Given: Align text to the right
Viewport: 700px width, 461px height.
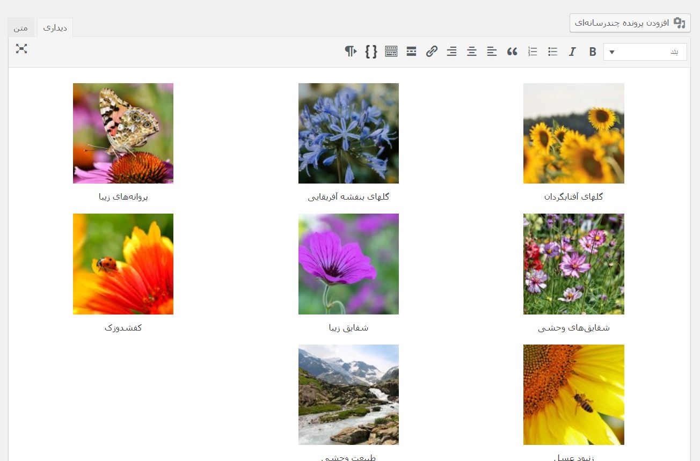Looking at the screenshot, I should point(452,52).
